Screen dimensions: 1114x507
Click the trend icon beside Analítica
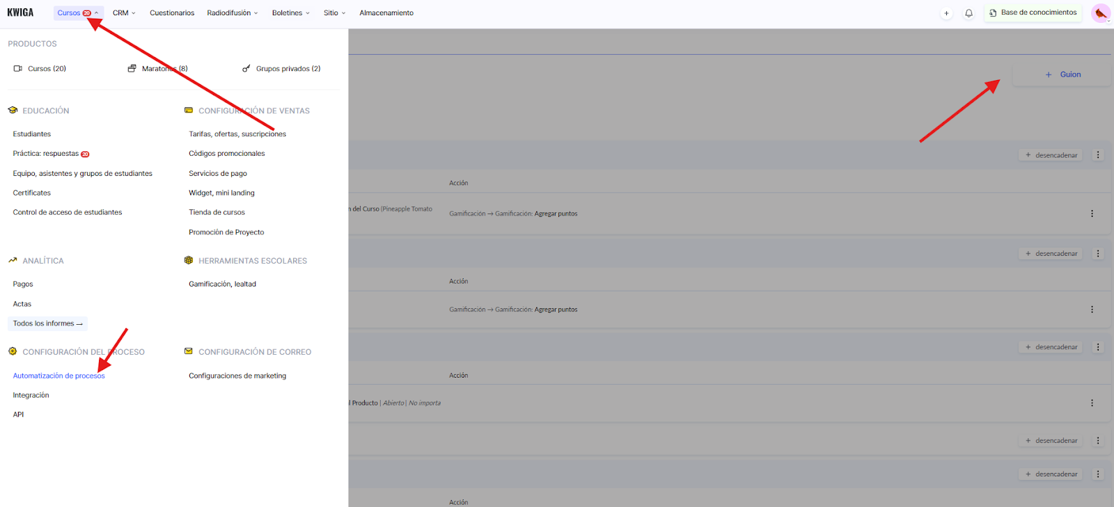pos(13,261)
